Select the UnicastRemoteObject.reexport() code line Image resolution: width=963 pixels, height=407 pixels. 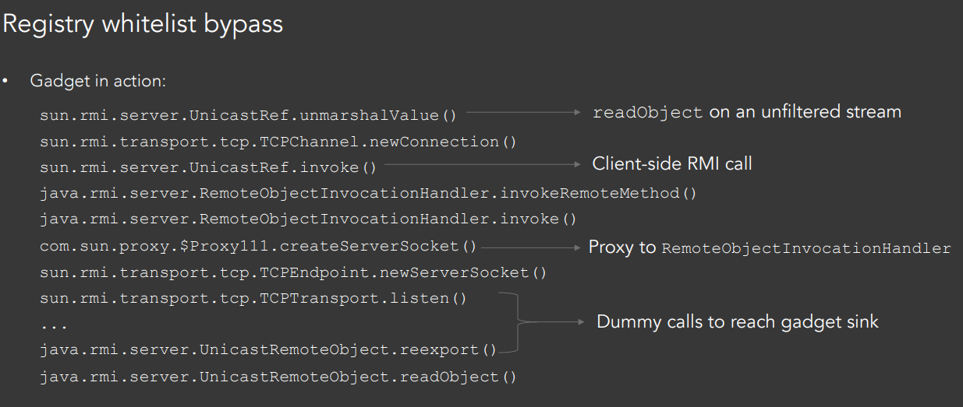[268, 350]
